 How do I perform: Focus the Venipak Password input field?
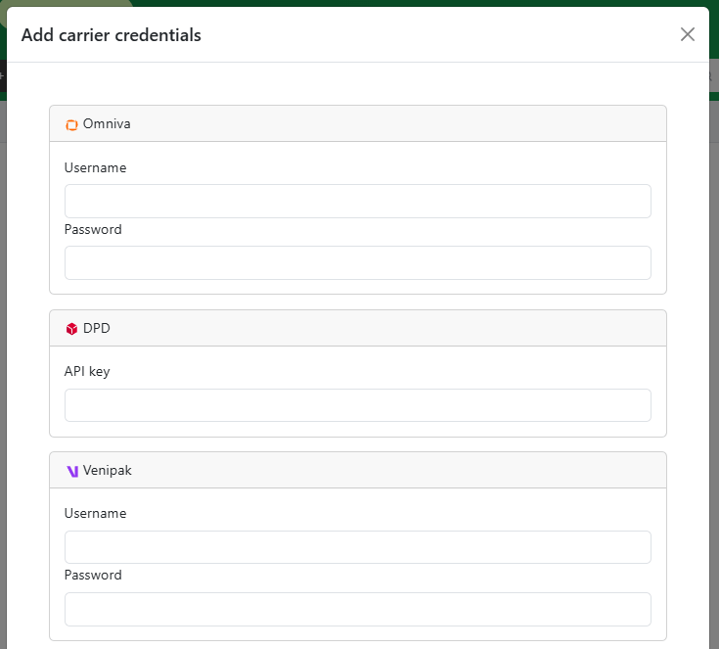click(357, 609)
